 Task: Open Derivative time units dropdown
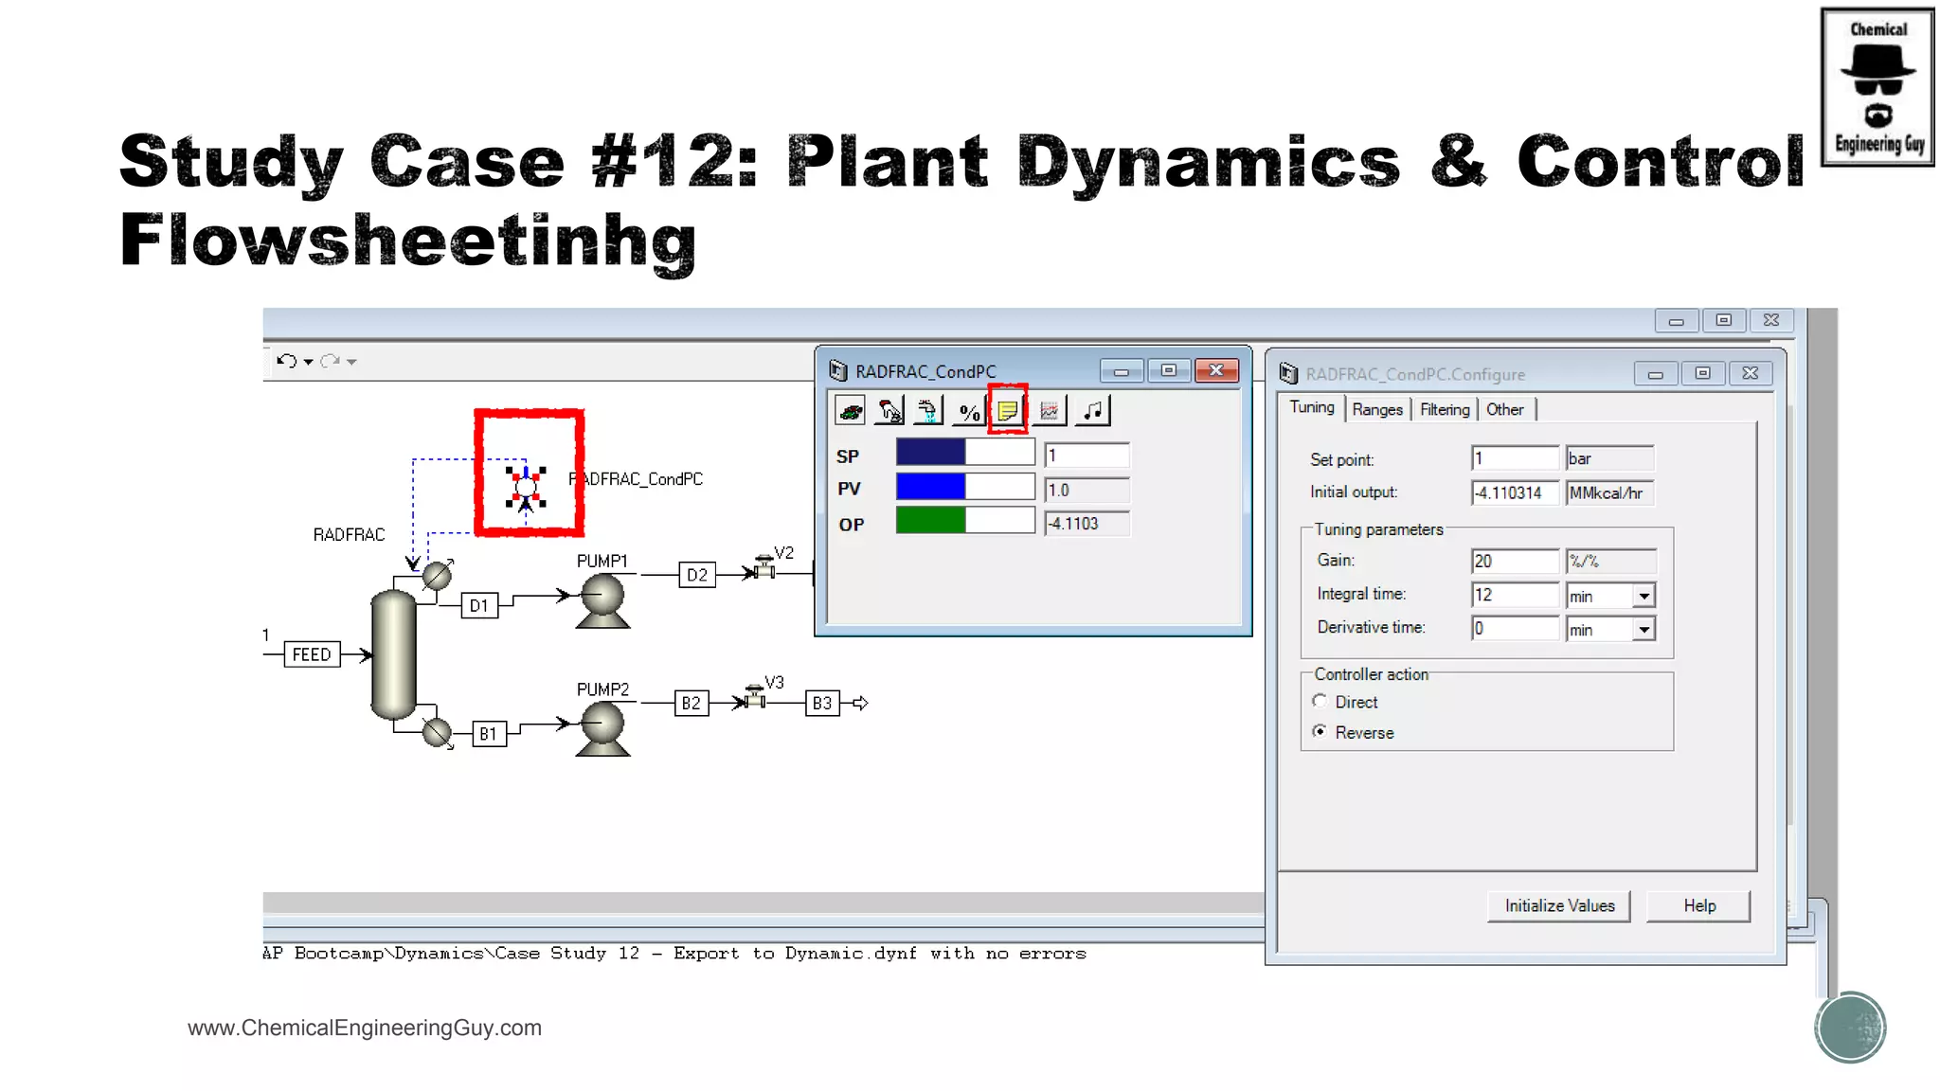point(1644,630)
